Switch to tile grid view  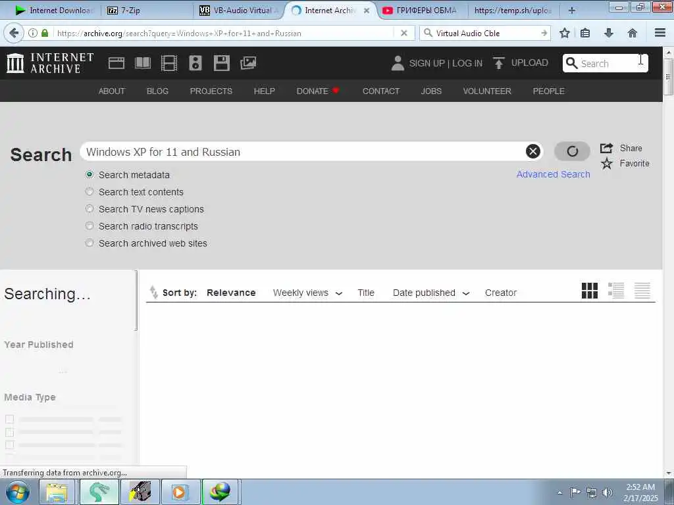[589, 291]
